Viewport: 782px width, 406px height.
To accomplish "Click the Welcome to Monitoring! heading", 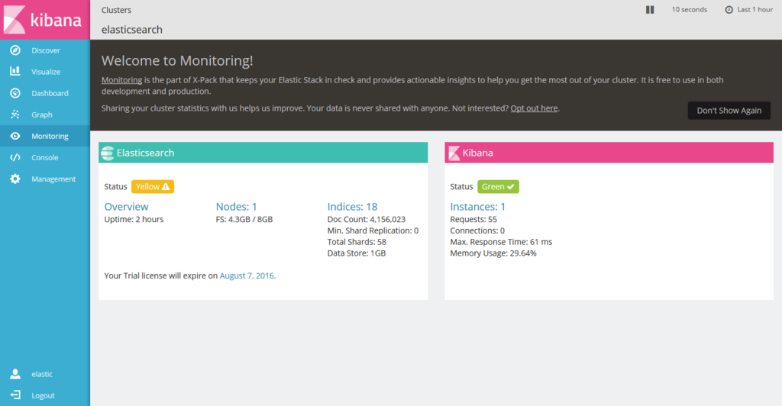I will coord(177,60).
